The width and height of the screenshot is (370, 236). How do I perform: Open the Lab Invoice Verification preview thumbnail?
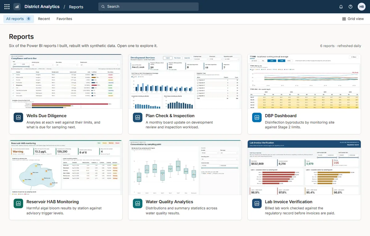[304, 167]
